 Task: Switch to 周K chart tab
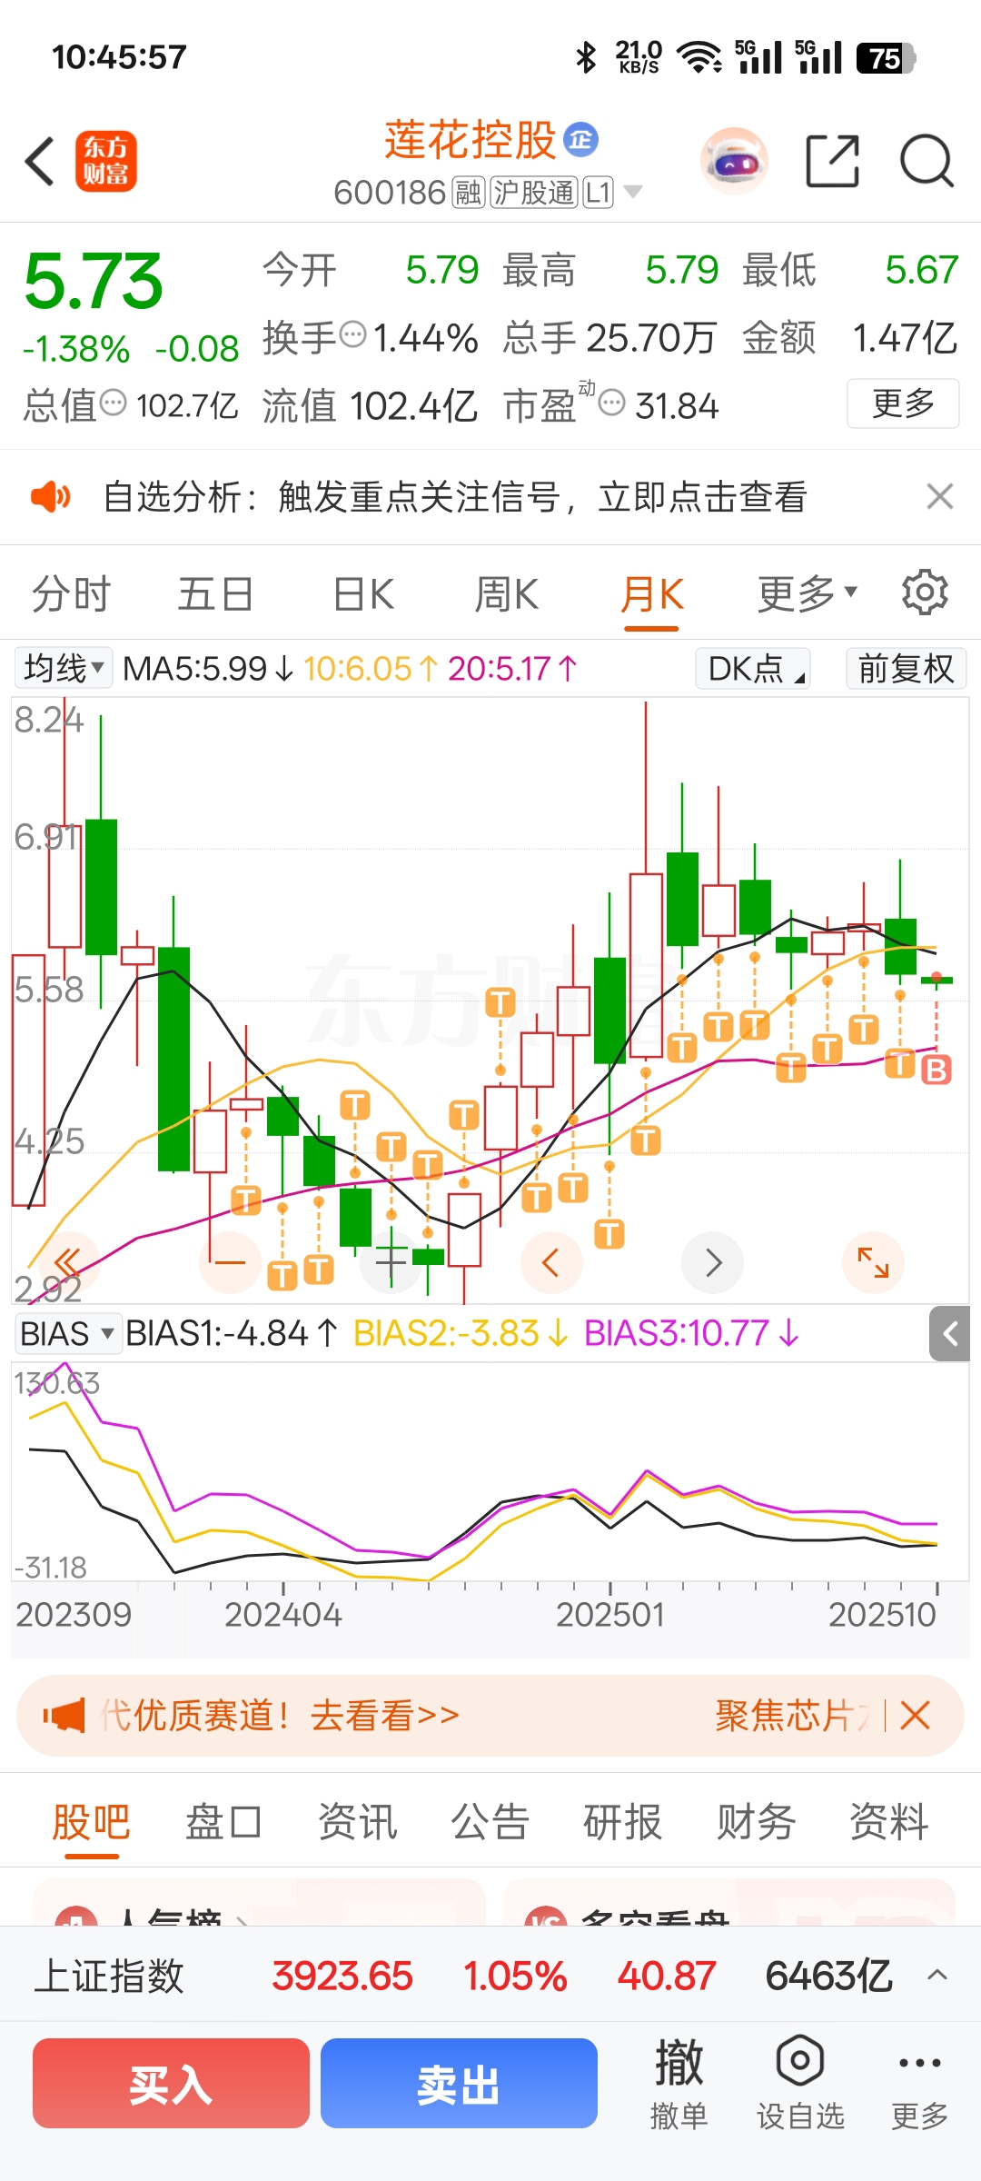[x=507, y=594]
